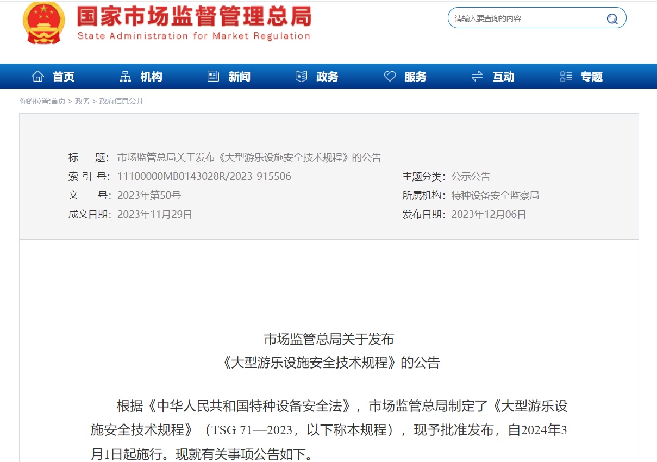Image resolution: width=657 pixels, height=462 pixels.
Task: Open the 服务 menu item
Action: click(415, 77)
